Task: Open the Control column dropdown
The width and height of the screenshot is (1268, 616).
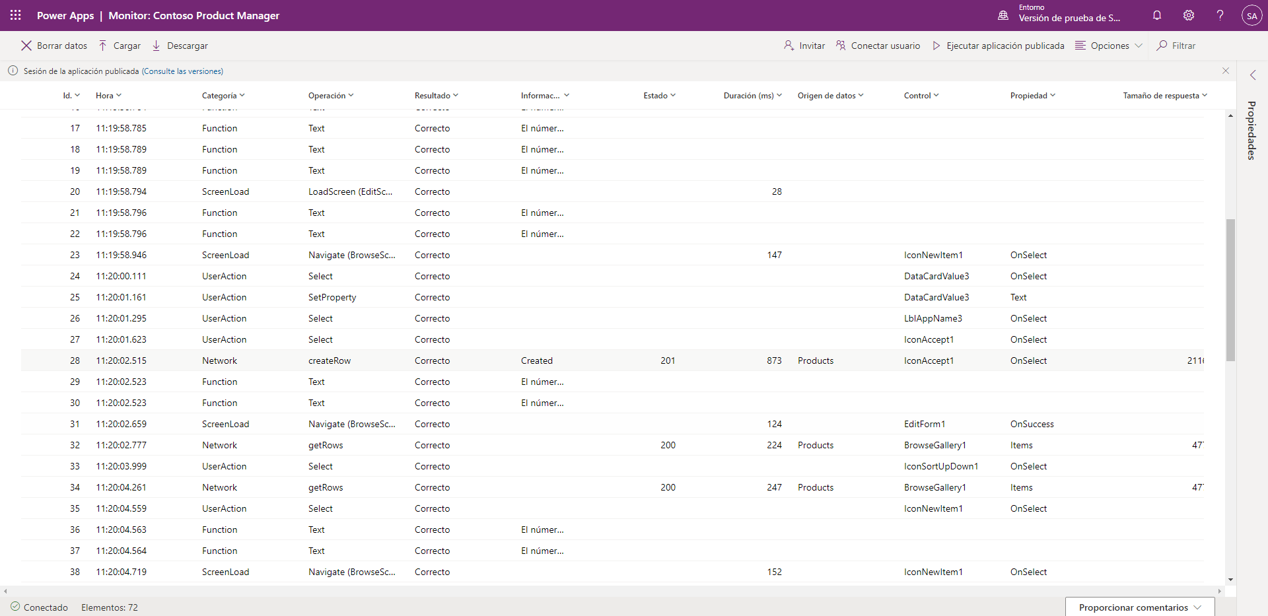Action: (936, 95)
